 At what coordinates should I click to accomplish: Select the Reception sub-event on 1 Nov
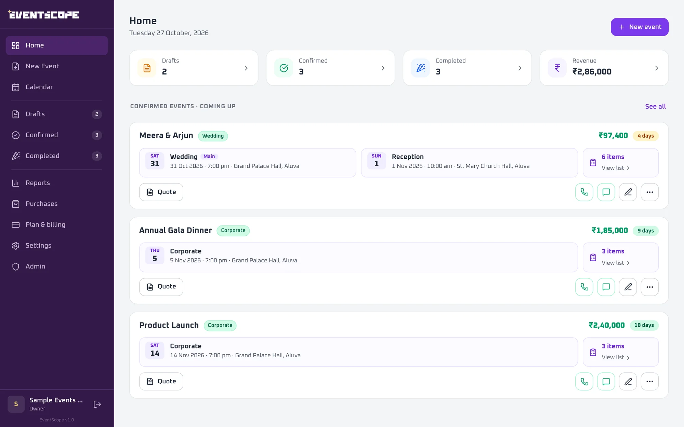(469, 163)
